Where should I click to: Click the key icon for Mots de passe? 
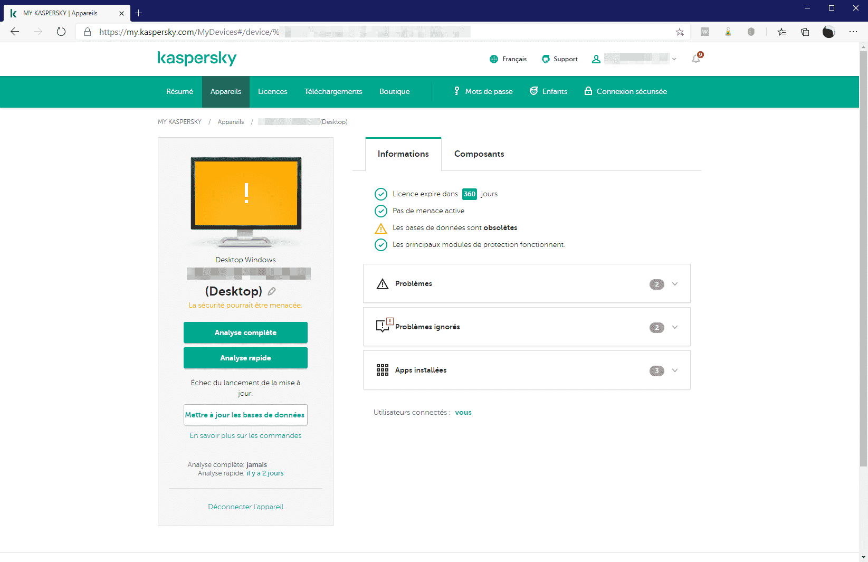pos(457,91)
